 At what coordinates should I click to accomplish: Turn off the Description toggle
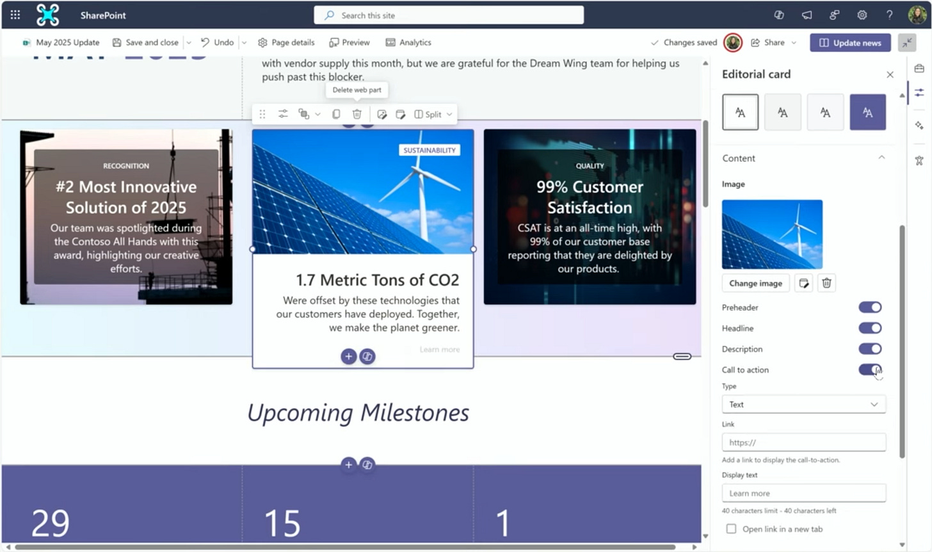tap(870, 349)
